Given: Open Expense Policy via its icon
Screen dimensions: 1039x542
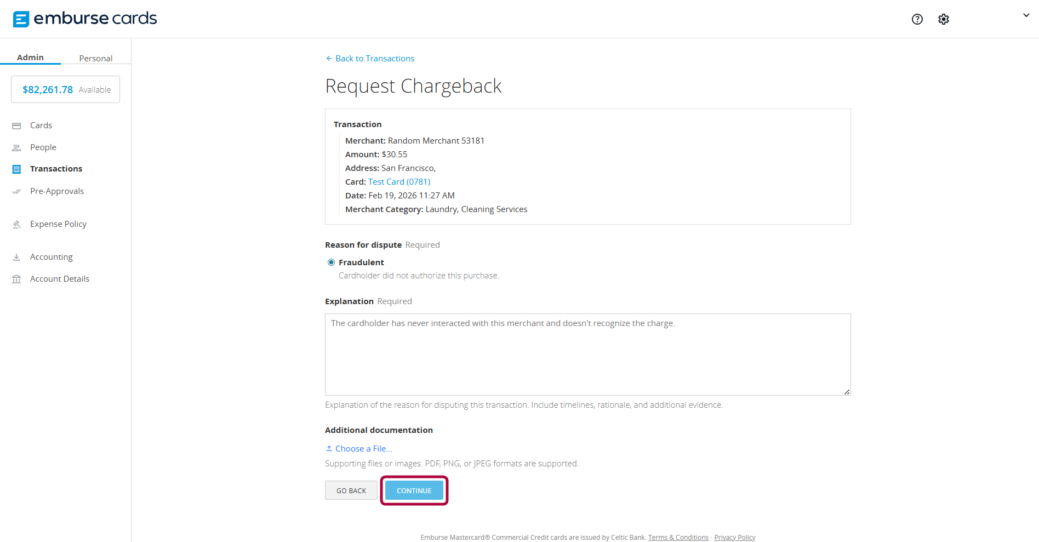Looking at the screenshot, I should coord(17,224).
